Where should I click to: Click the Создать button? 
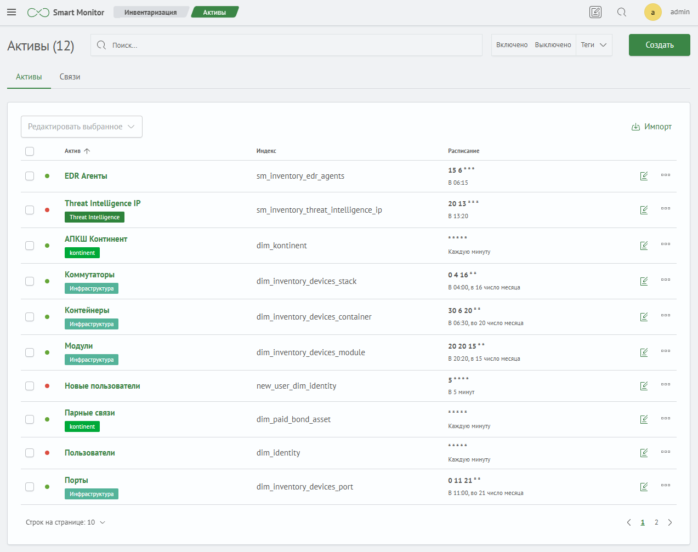tap(660, 45)
